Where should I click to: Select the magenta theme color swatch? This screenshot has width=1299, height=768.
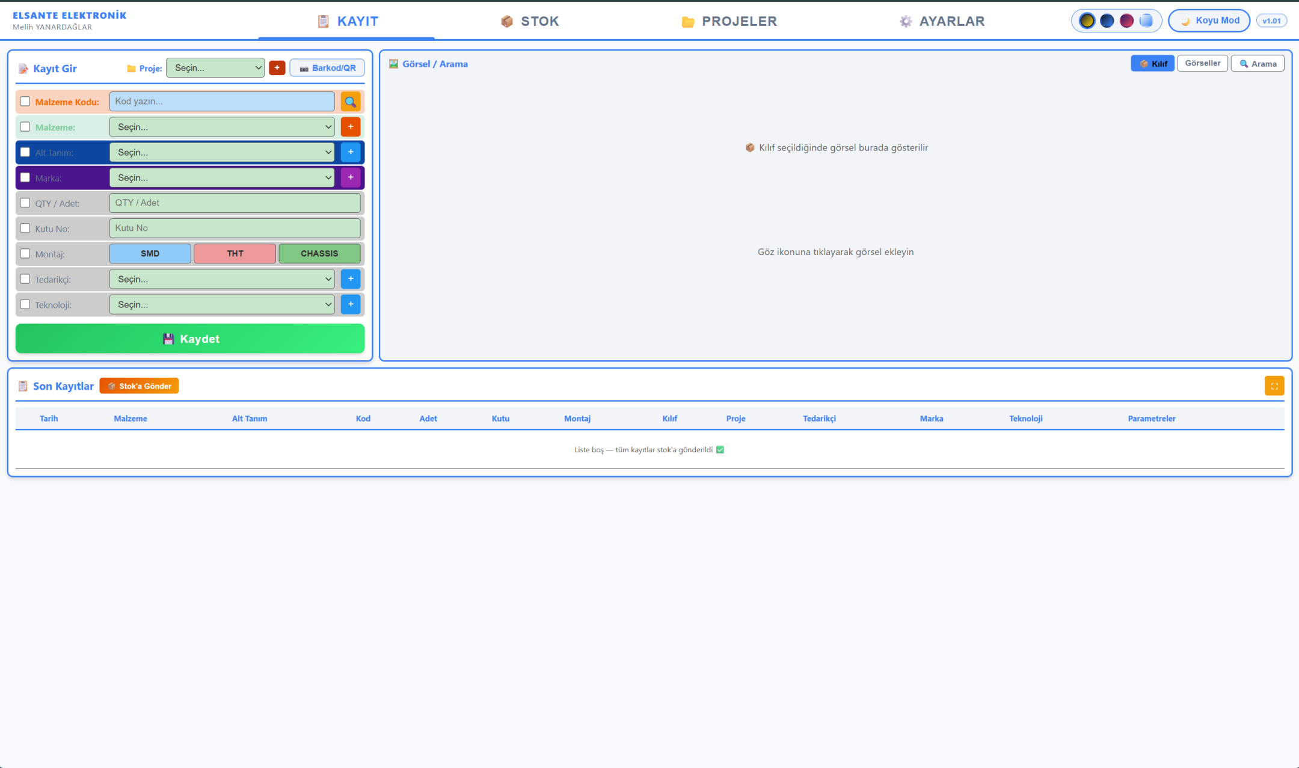[x=1126, y=21]
